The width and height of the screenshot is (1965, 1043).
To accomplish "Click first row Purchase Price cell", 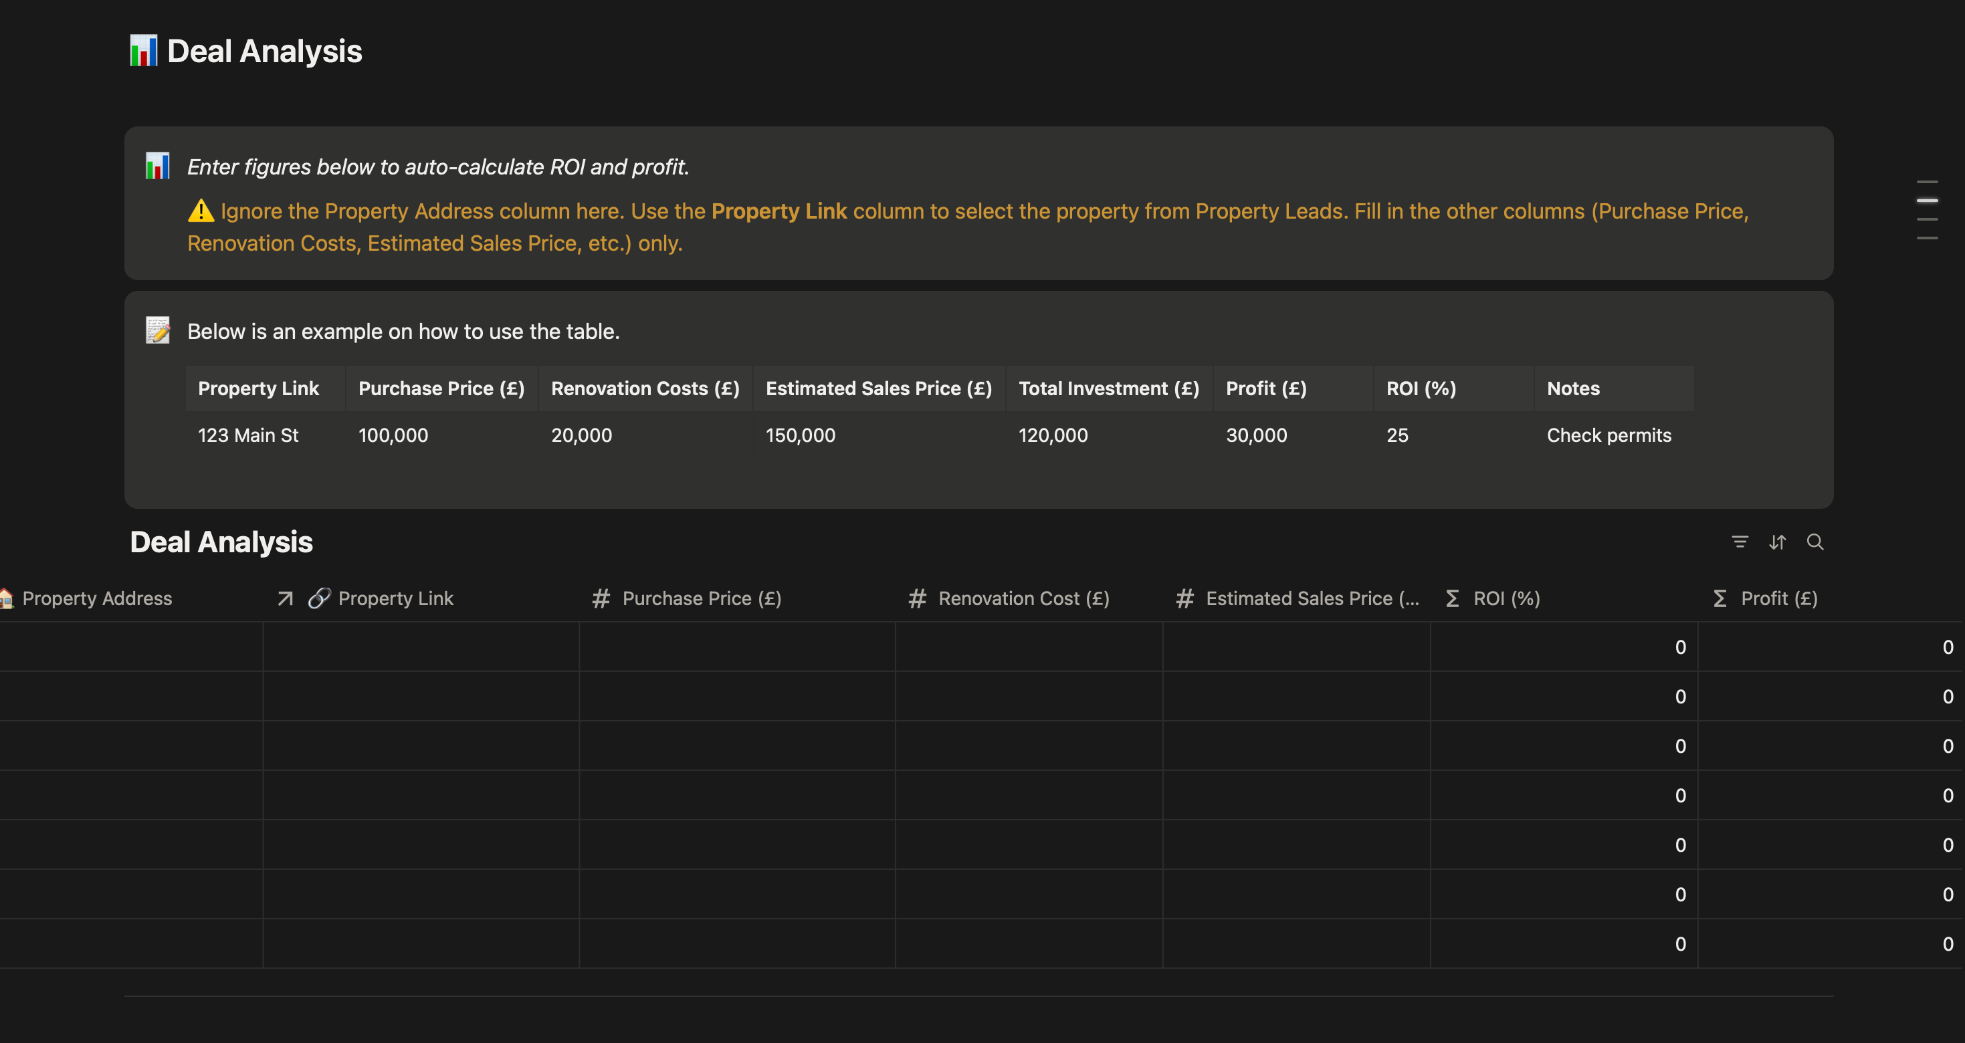I will (x=737, y=647).
